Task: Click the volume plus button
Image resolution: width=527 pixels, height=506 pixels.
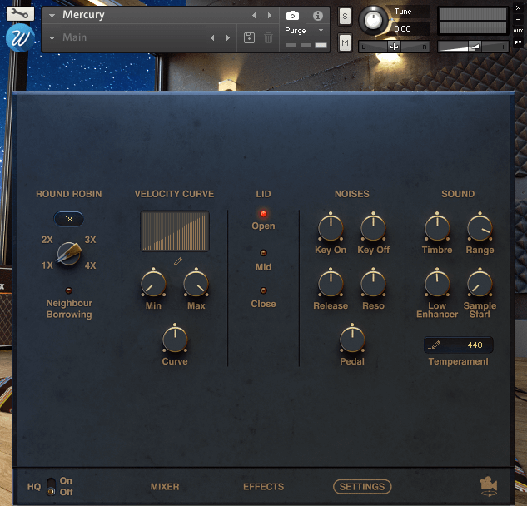Action: 503,47
